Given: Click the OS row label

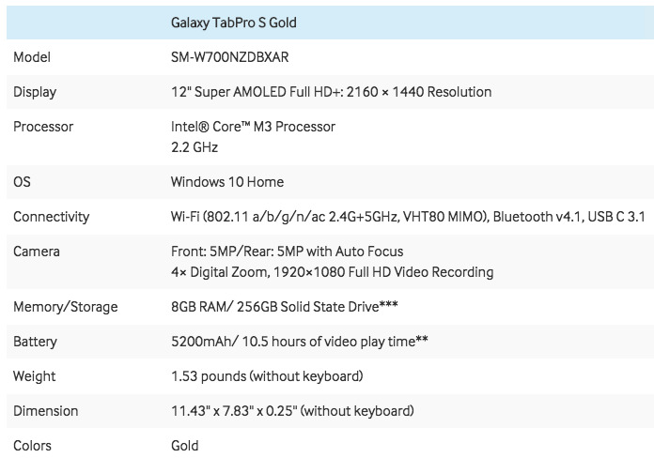Looking at the screenshot, I should (x=22, y=182).
